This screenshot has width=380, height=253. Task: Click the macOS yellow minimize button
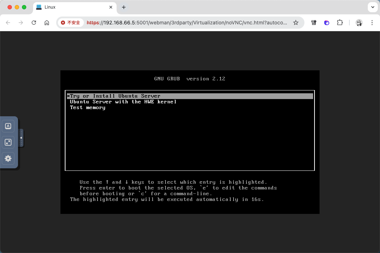pyautogui.click(x=17, y=7)
